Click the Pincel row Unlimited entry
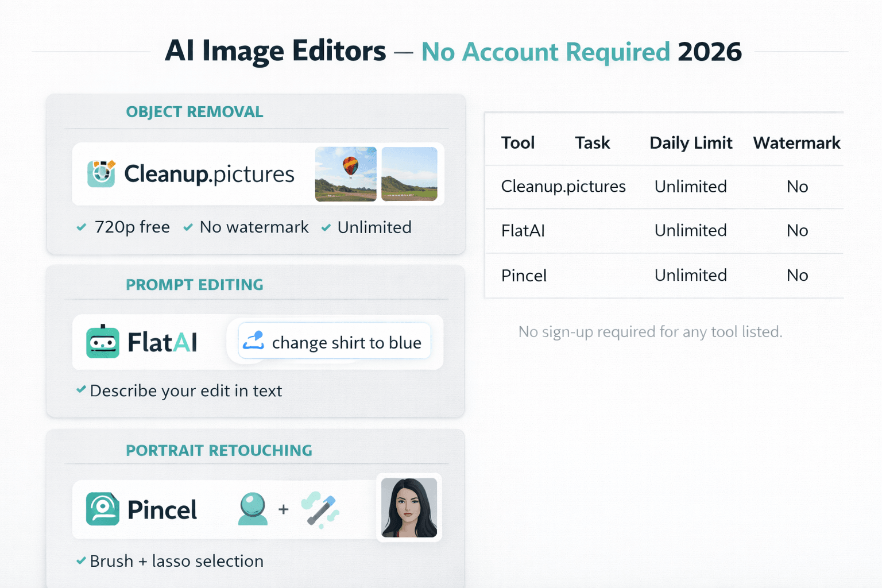 pos(691,275)
